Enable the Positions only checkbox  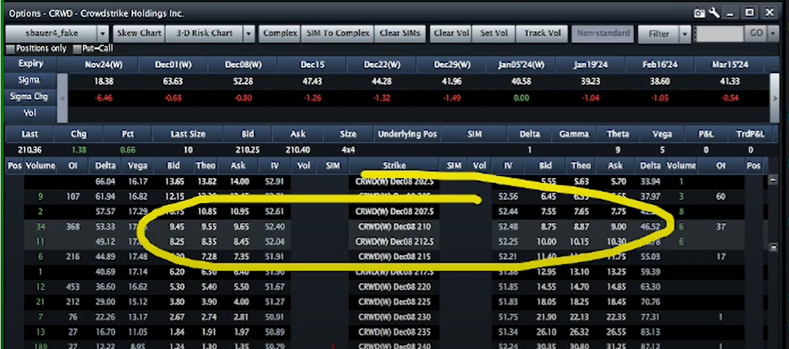click(11, 48)
